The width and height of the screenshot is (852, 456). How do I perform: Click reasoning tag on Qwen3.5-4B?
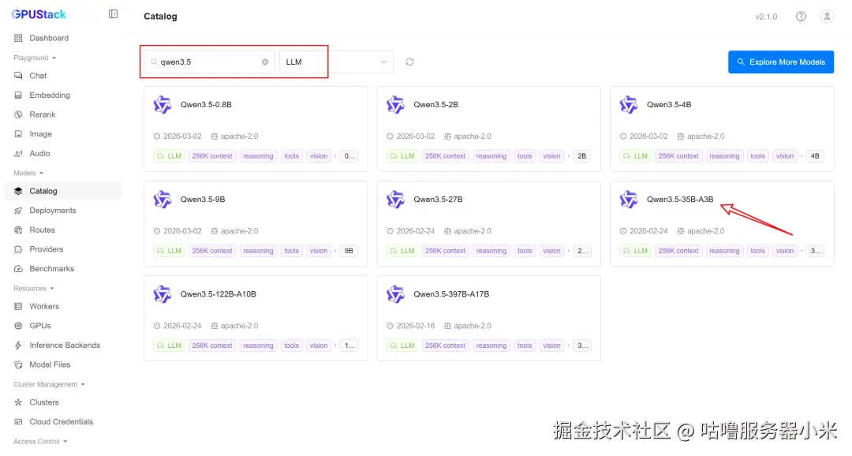(x=723, y=156)
